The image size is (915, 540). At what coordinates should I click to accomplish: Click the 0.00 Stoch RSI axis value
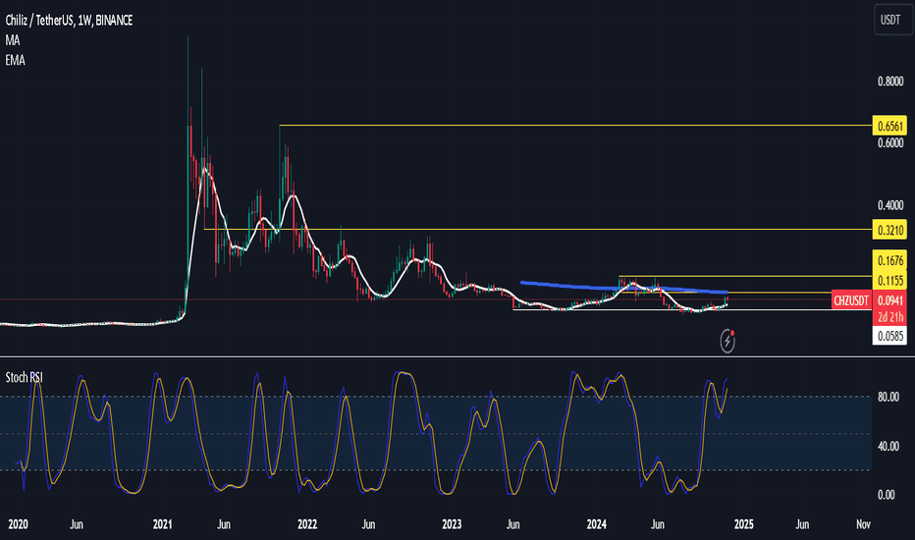point(886,495)
